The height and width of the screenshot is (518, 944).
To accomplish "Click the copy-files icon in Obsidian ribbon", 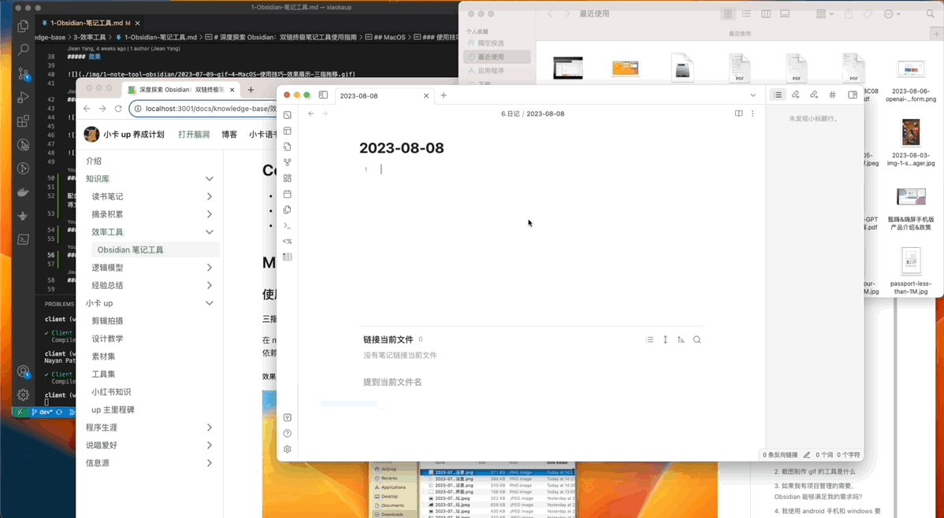I will click(288, 210).
